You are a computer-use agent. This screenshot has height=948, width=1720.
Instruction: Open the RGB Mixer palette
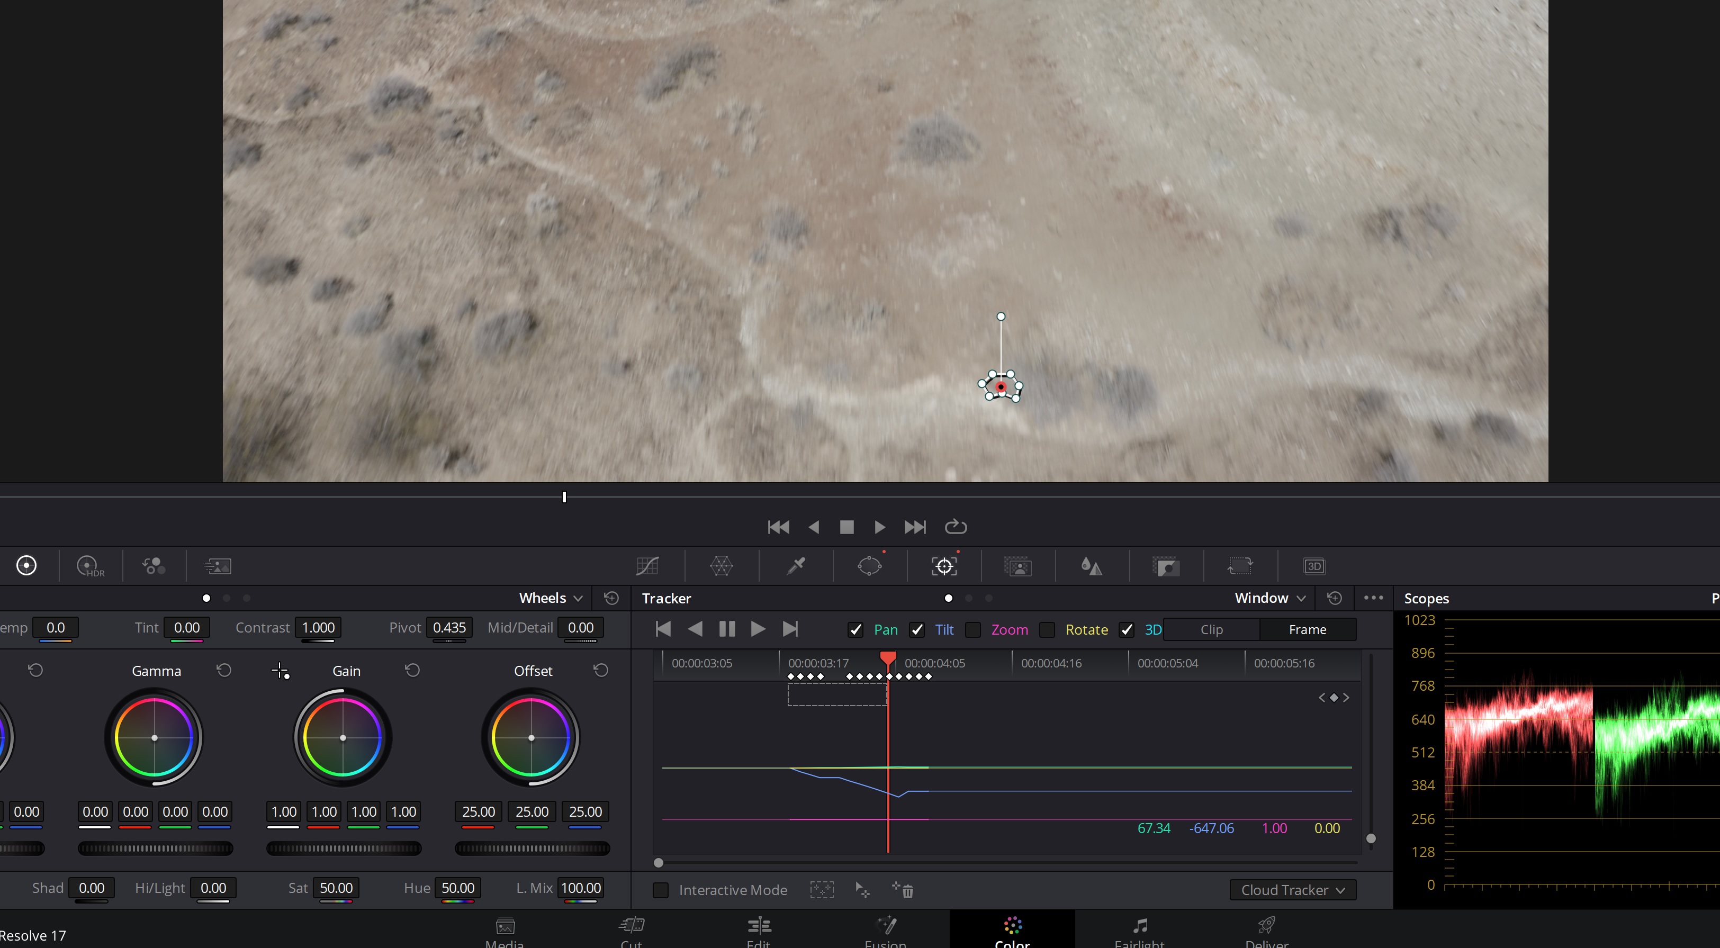pyautogui.click(x=154, y=565)
